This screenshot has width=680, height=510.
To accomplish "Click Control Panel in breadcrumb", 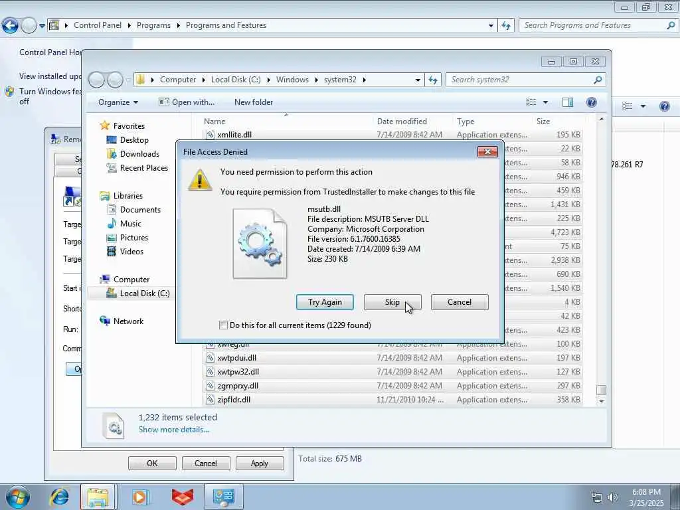I will tap(98, 25).
